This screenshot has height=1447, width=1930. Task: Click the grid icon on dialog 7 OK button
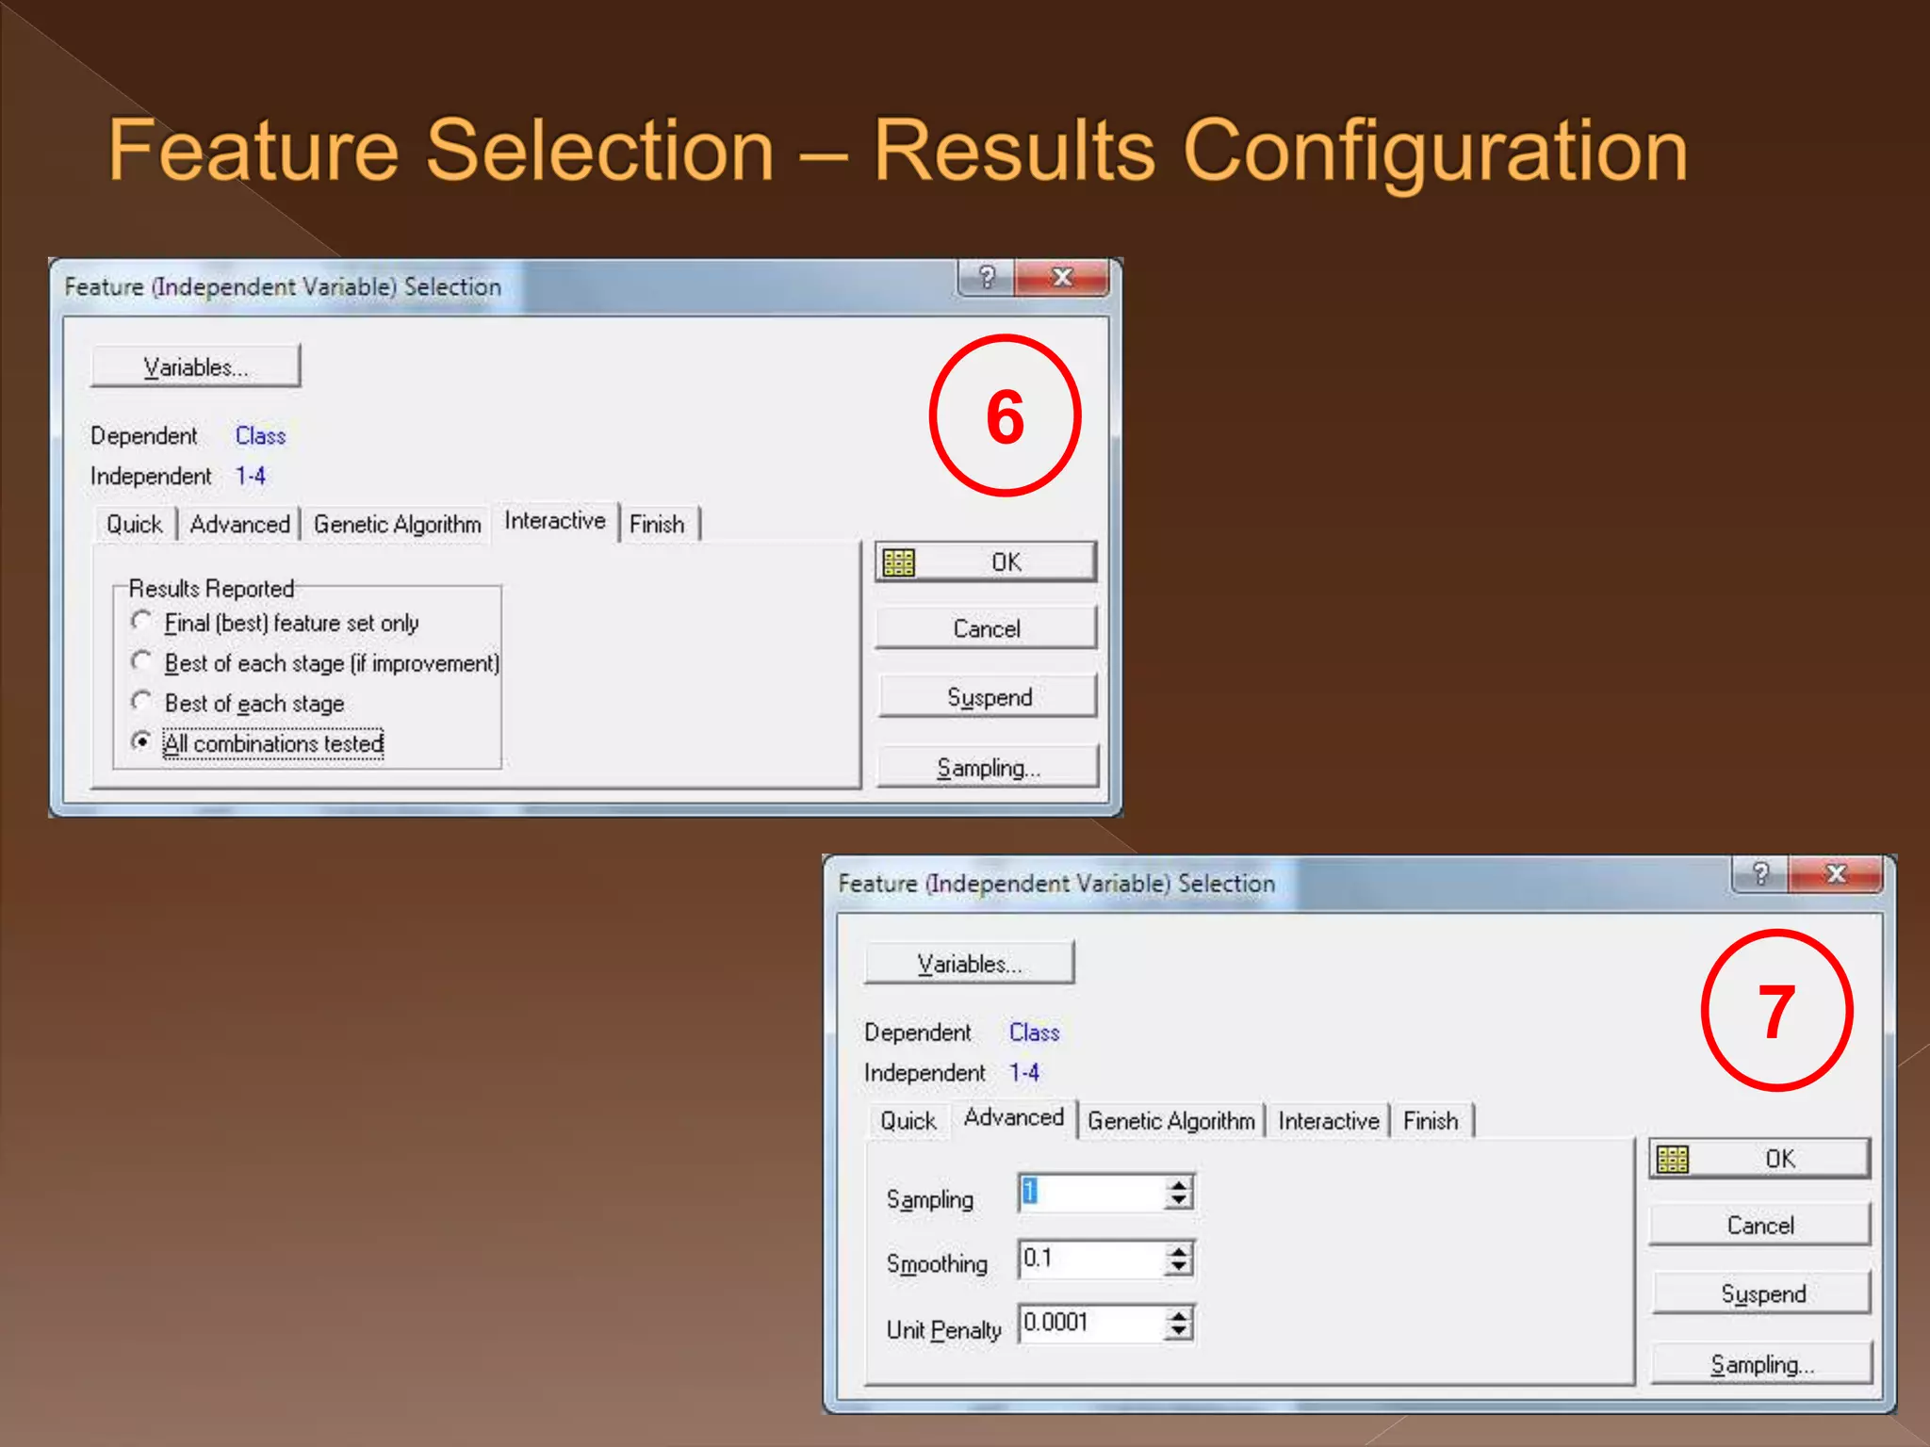pos(1672,1159)
